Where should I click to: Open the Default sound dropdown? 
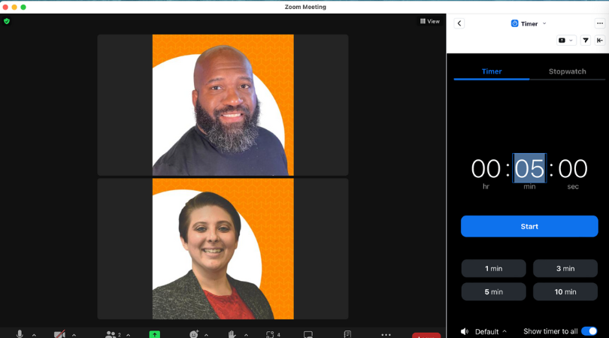click(490, 331)
